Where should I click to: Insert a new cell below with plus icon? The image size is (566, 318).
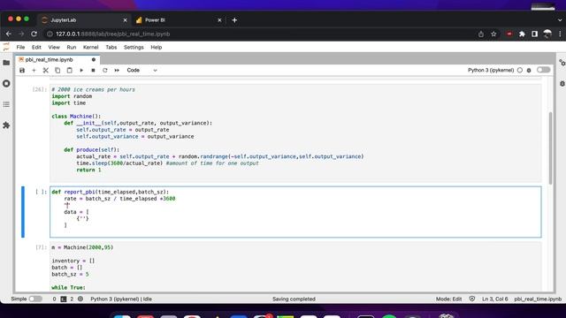34,71
